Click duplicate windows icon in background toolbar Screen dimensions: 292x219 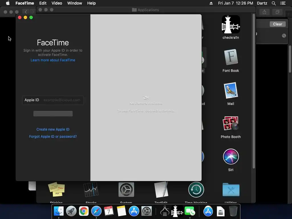click(277, 12)
